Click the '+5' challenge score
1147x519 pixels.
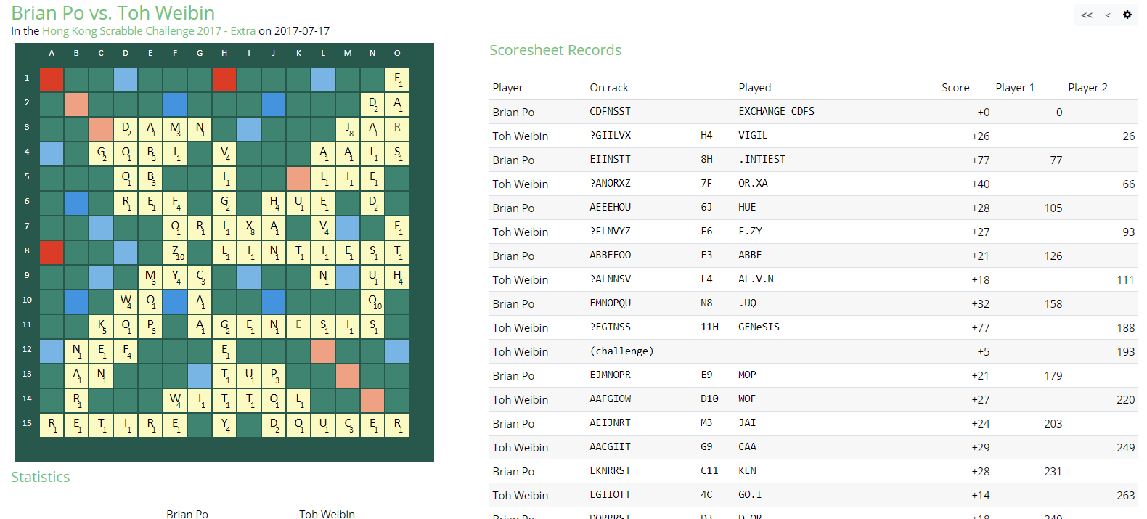click(983, 351)
